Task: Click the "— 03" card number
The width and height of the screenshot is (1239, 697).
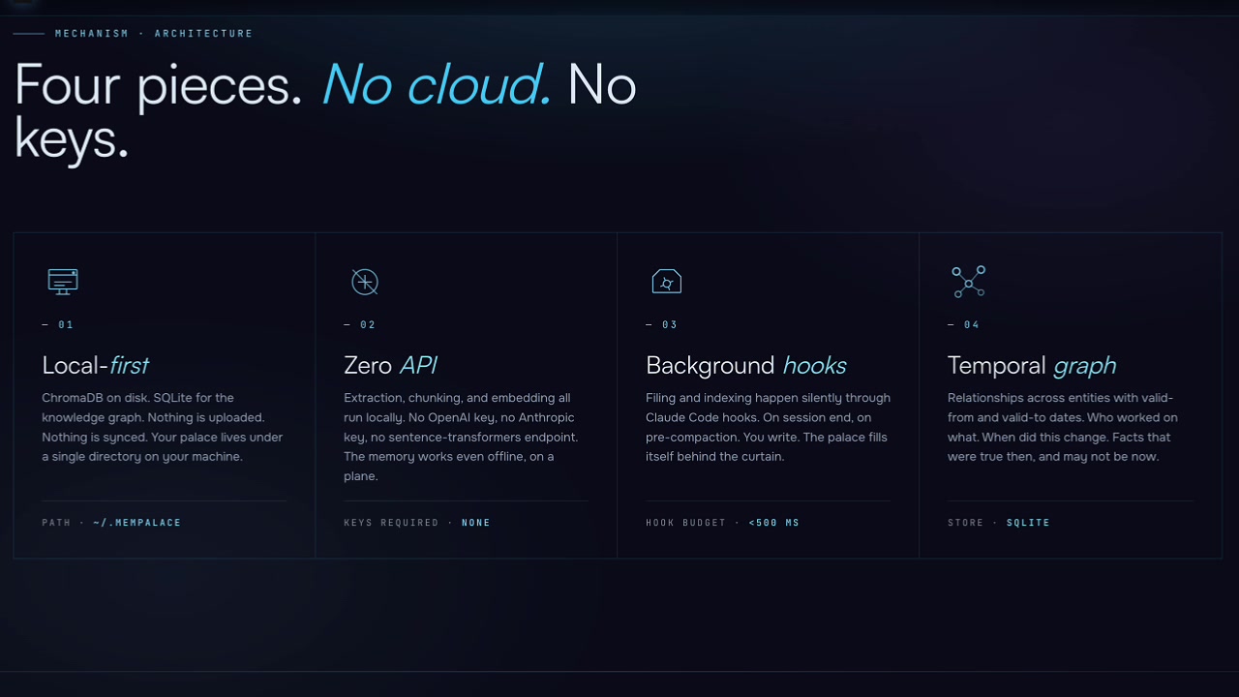Action: click(662, 324)
